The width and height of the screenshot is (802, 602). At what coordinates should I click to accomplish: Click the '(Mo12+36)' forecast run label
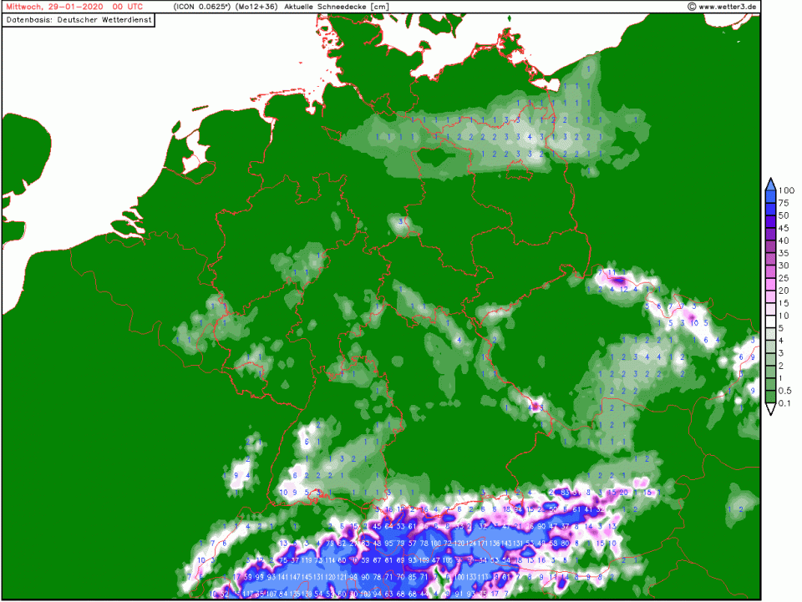coord(257,7)
